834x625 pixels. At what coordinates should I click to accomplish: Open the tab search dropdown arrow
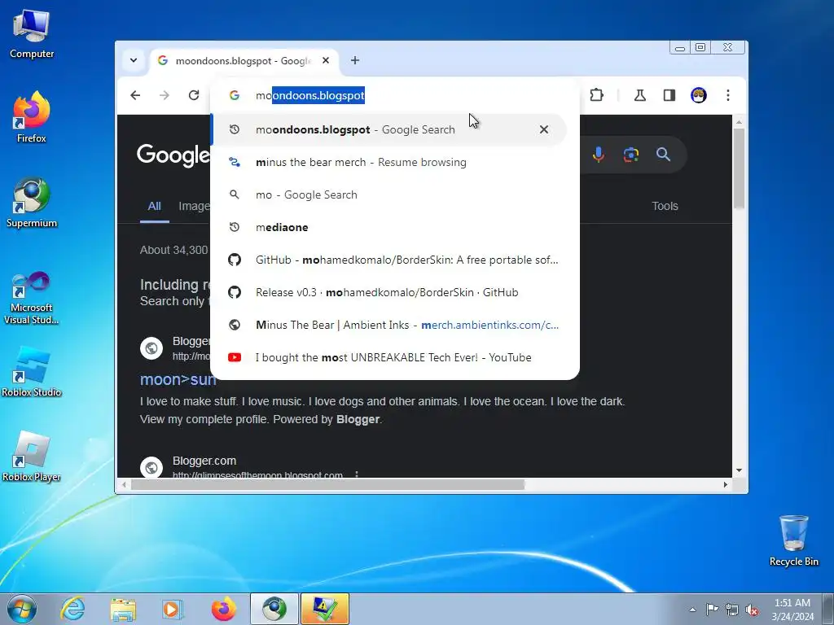coord(134,60)
